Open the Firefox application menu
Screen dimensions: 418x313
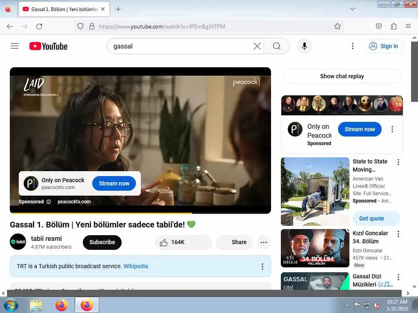[408, 26]
